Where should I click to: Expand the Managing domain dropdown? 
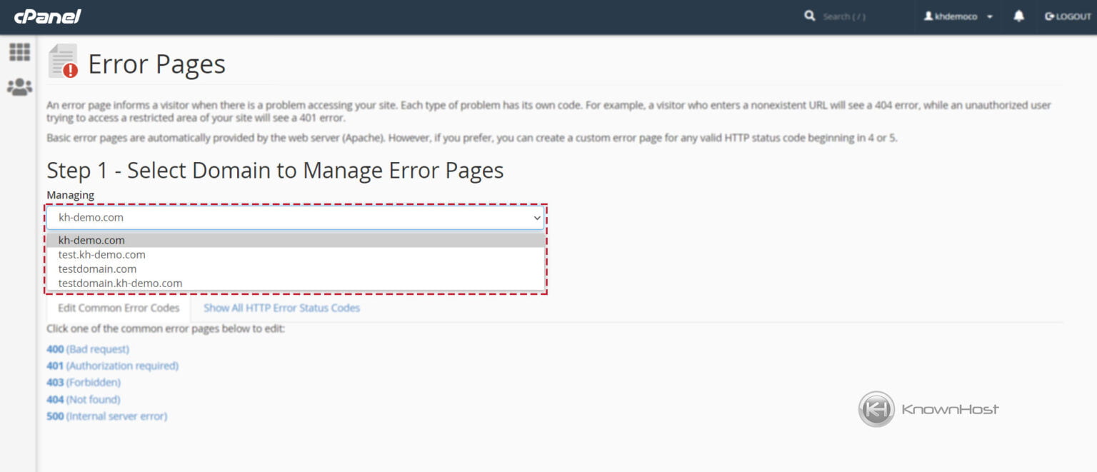(536, 217)
